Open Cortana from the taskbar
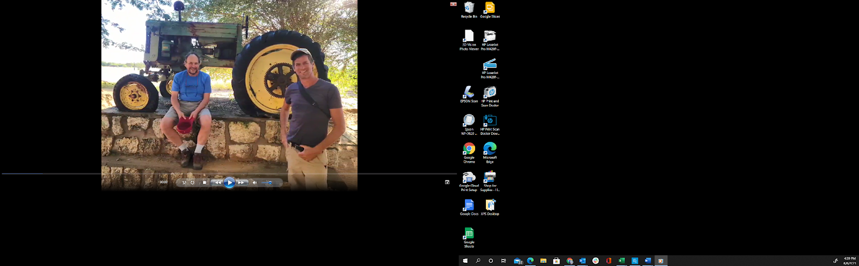The image size is (859, 266). (x=491, y=261)
